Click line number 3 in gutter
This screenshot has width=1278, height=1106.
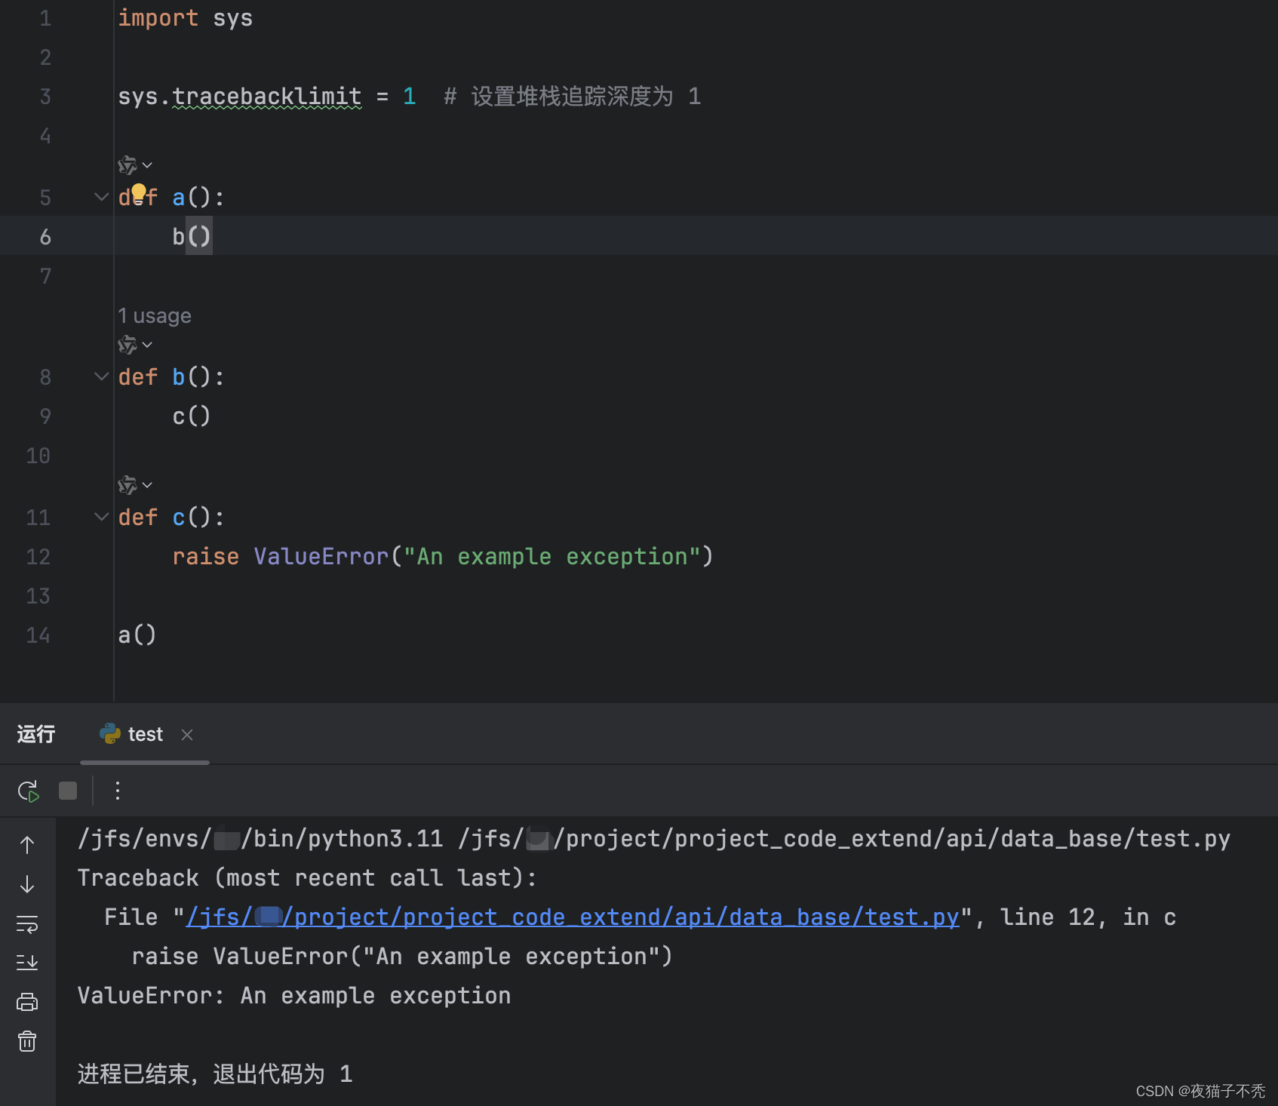click(45, 97)
